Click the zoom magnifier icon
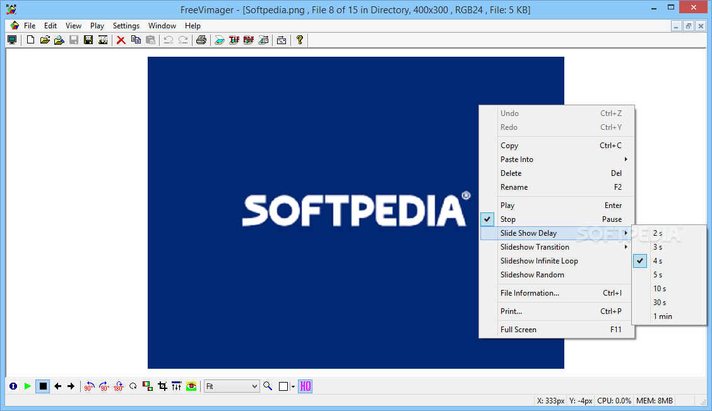The height and width of the screenshot is (411, 712). tap(268, 386)
